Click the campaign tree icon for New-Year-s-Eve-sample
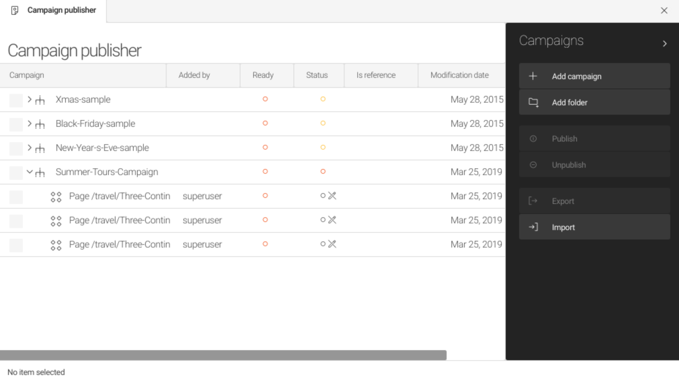Screen dimensions: 679x379 click(40, 148)
